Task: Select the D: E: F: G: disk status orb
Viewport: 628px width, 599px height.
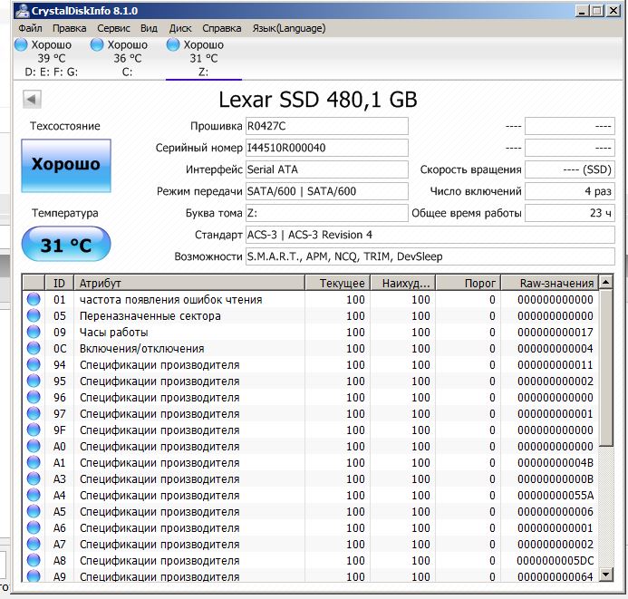Action: pos(21,44)
